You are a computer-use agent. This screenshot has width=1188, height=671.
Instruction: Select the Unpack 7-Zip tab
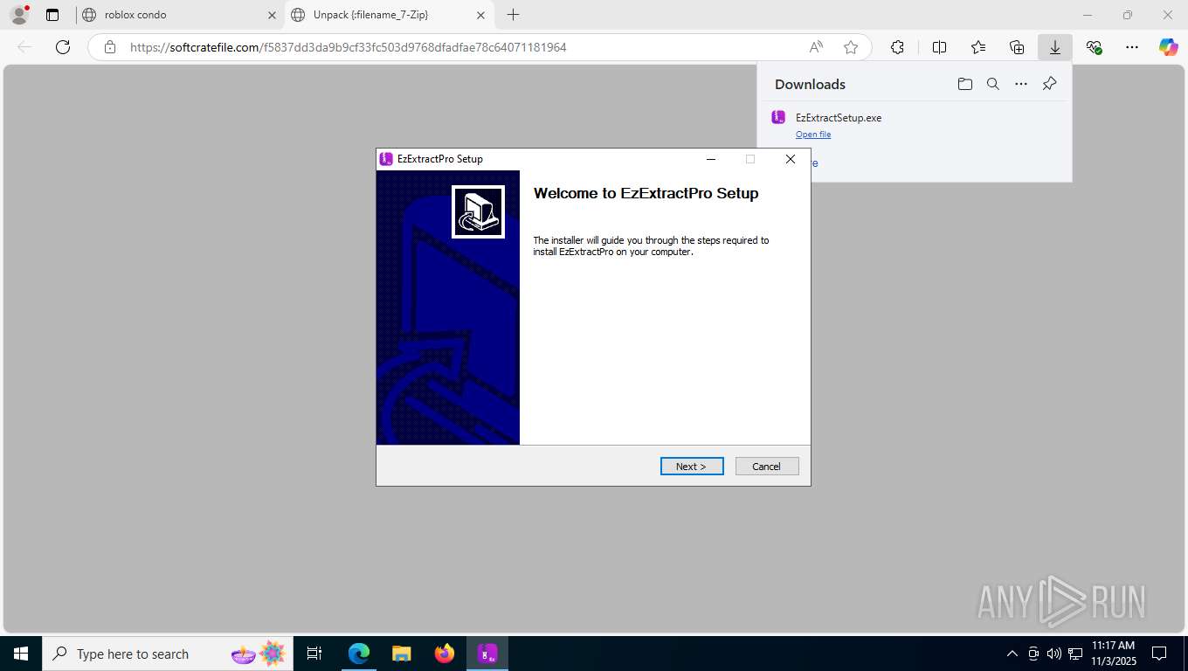point(390,15)
